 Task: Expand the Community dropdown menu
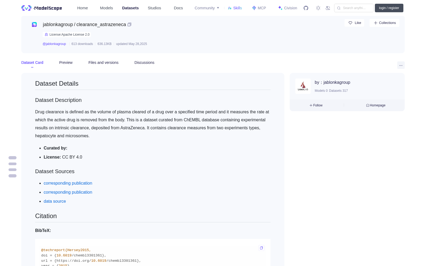pyautogui.click(x=207, y=8)
